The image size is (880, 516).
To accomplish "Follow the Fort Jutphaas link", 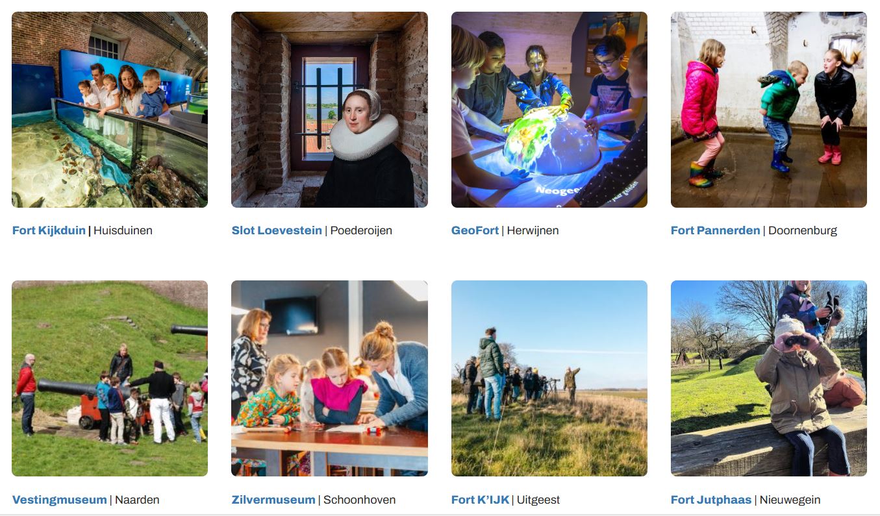I will coord(711,500).
